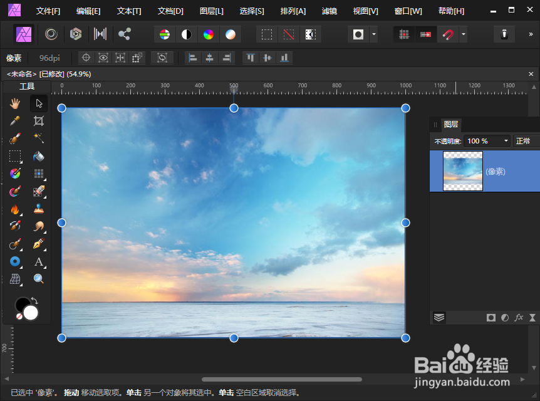Toggle the snapping magnet on the toolbar
The width and height of the screenshot is (540, 401).
click(x=449, y=34)
